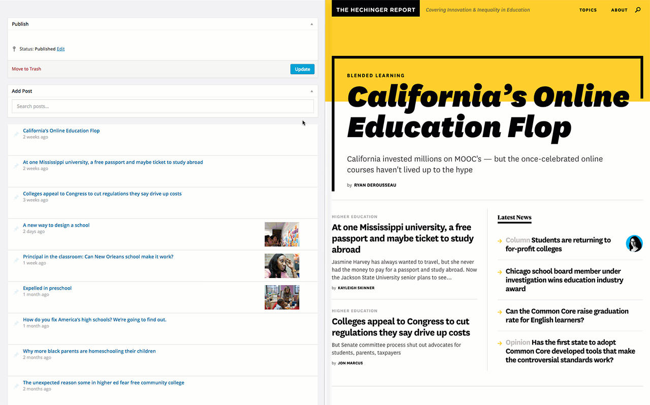Image resolution: width=650 pixels, height=405 pixels.
Task: Click thumbnail for A new way to design a school
Action: pyautogui.click(x=282, y=234)
